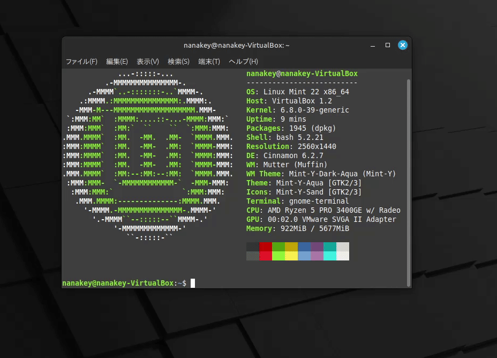Click the text 'OS: Linux Mint 22 x86_64'

(x=298, y=92)
